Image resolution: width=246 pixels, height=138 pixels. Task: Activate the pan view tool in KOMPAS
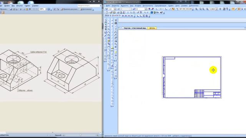click(x=220, y=9)
